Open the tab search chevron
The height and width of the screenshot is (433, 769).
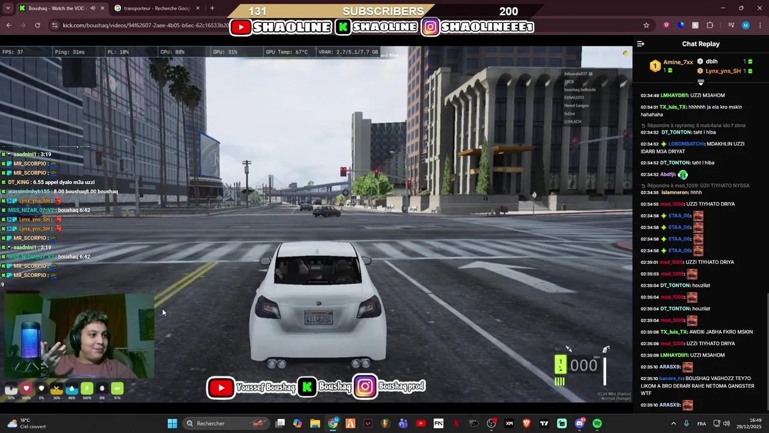click(7, 8)
